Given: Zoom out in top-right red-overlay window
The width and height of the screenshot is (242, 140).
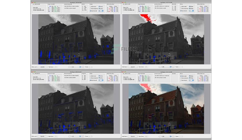Looking at the screenshot, I should coord(159,67).
